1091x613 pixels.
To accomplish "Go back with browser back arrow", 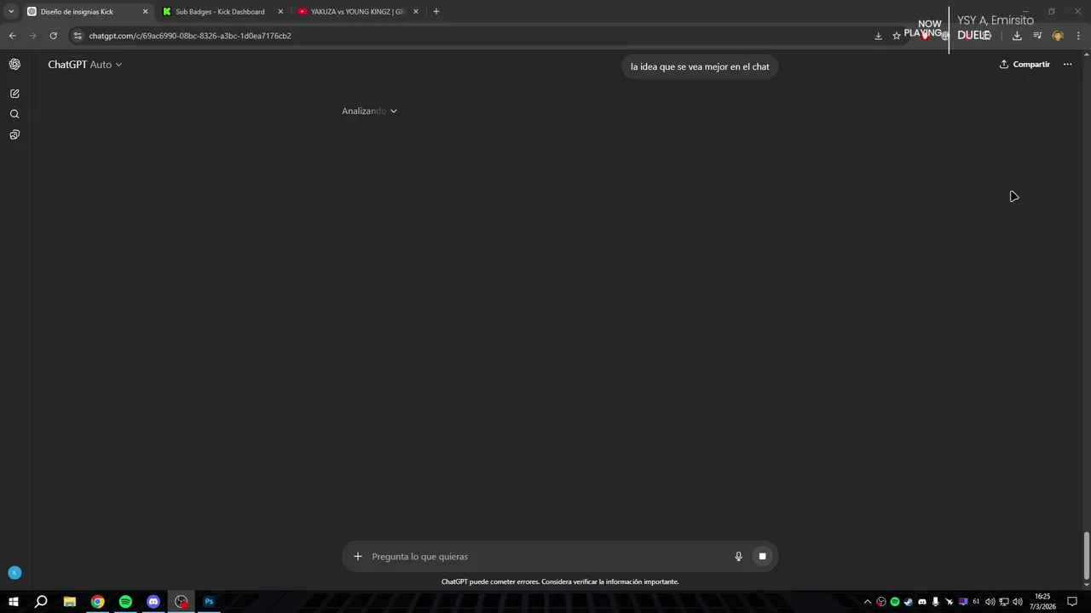I will [12, 36].
